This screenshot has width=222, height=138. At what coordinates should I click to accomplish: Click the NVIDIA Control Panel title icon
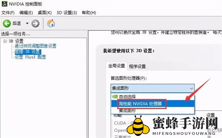(x=4, y=4)
